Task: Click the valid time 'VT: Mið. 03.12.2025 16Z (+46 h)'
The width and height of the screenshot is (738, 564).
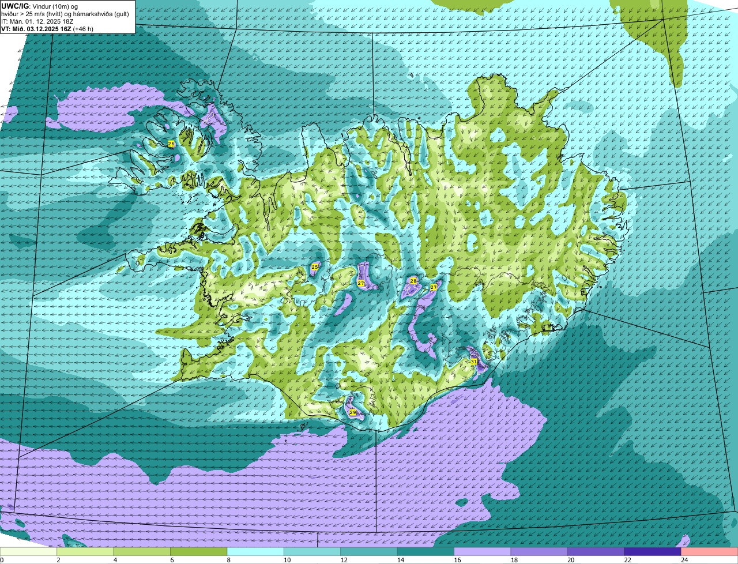Action: [x=48, y=29]
